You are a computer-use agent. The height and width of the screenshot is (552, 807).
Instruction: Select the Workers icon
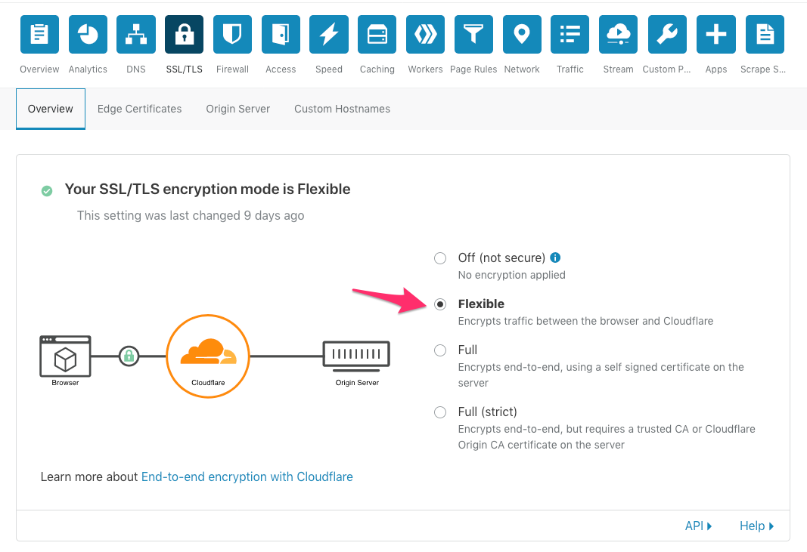pyautogui.click(x=425, y=34)
